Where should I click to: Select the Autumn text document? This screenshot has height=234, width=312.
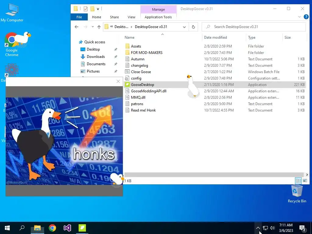[138, 59]
